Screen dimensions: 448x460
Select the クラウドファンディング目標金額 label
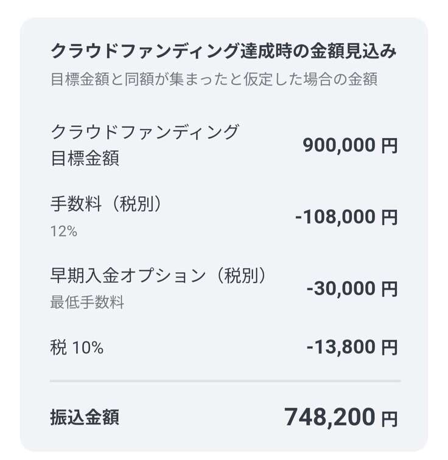[144, 145]
